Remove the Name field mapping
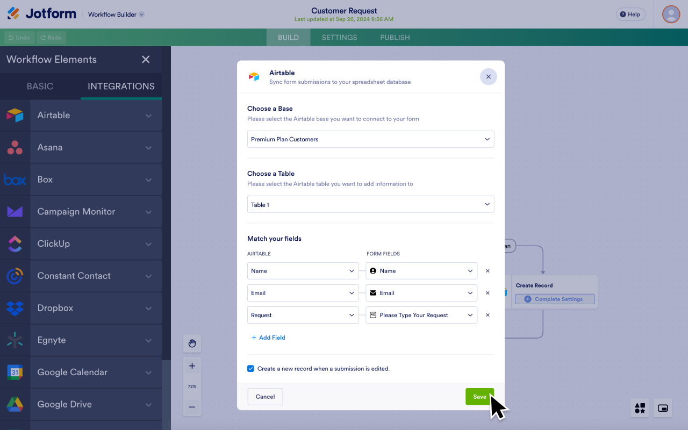 pyautogui.click(x=488, y=271)
